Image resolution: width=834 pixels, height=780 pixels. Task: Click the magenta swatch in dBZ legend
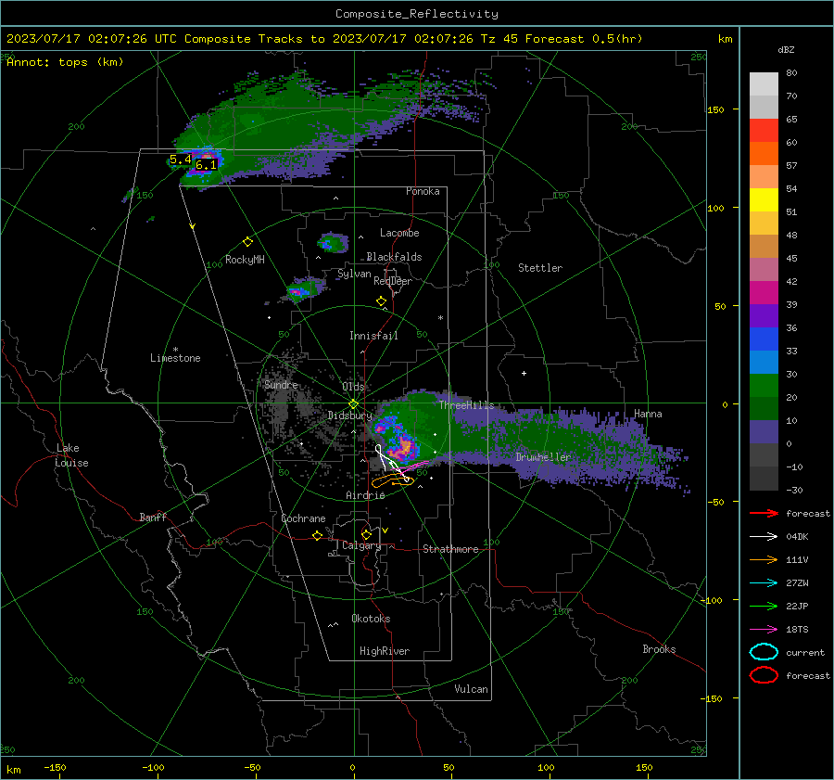point(764,293)
